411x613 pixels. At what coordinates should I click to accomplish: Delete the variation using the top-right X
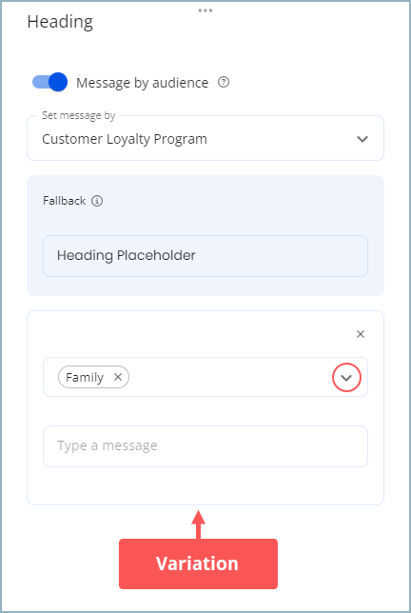[x=361, y=334]
